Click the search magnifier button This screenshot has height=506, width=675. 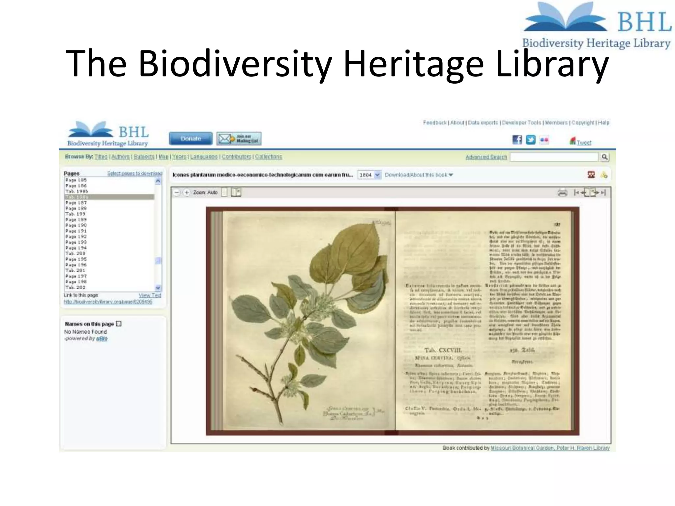(x=604, y=157)
